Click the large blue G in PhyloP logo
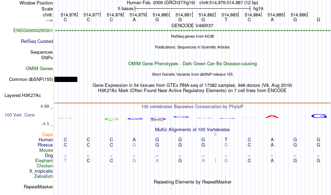331x195 pixels. point(319,116)
